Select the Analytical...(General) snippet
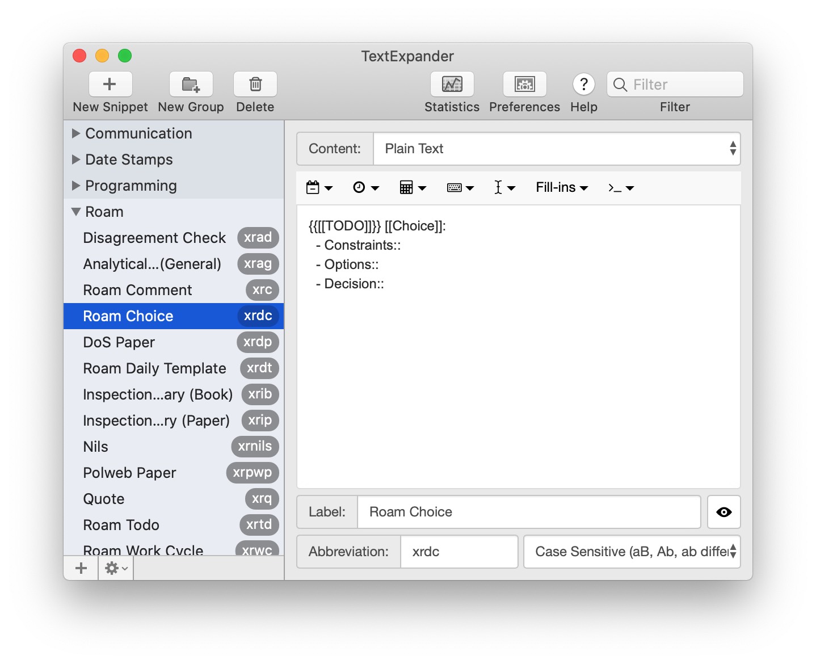 pos(174,264)
